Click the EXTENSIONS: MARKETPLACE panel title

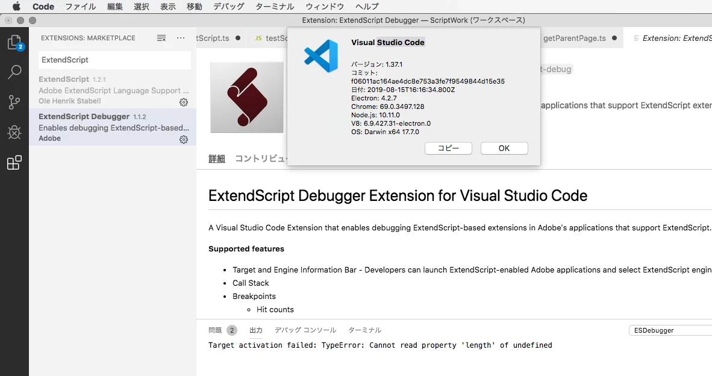88,38
